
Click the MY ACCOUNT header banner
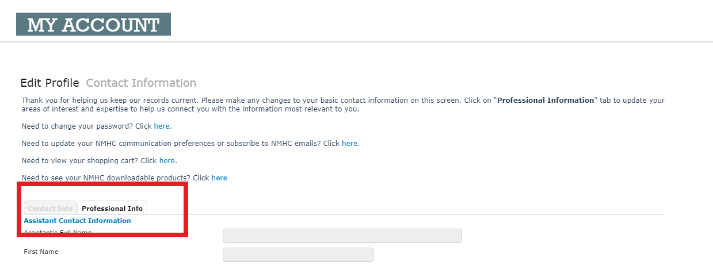coord(93,25)
